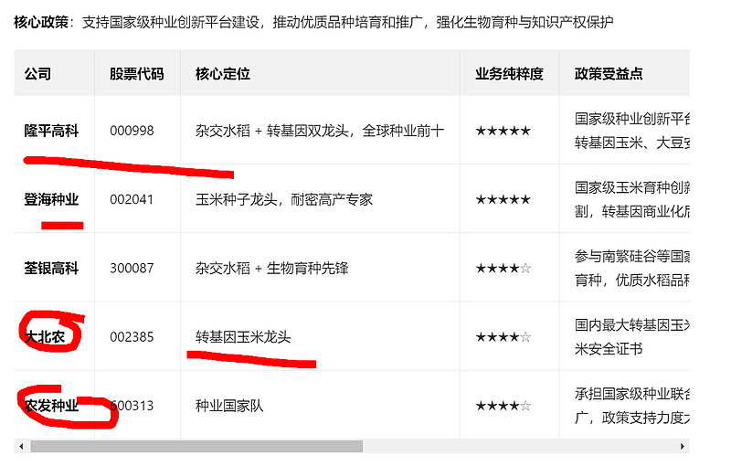This screenshot has height=466, width=731.
Task: Click the 核心政策 heading text
Action: [x=41, y=22]
